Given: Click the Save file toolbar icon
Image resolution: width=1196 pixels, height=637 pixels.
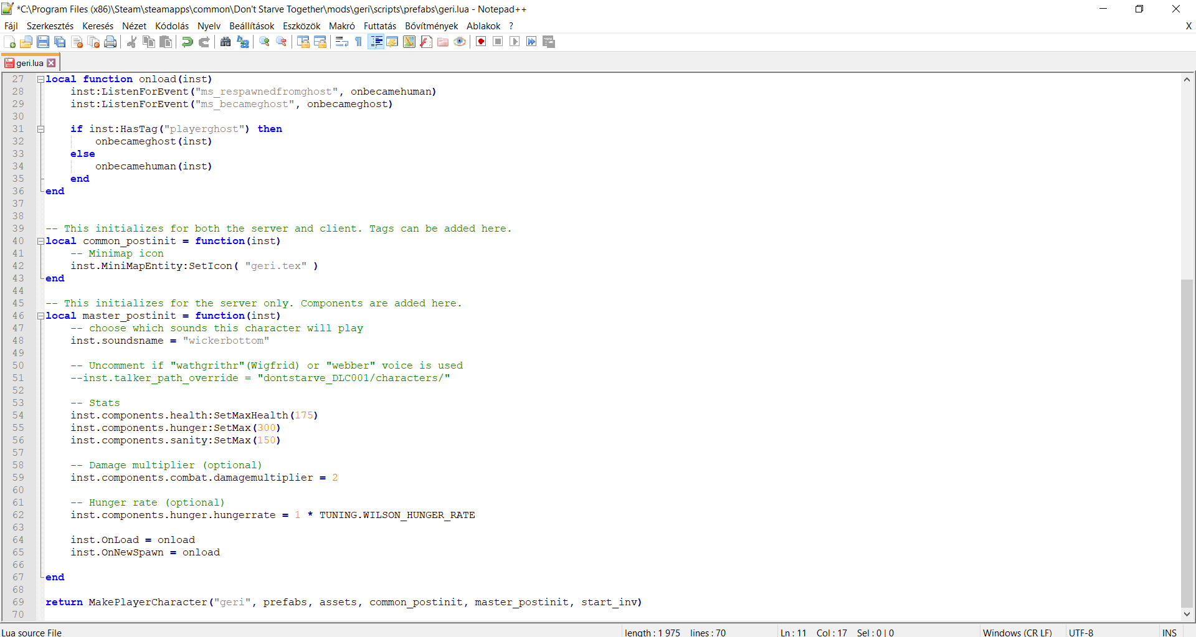Looking at the screenshot, I should [43, 42].
